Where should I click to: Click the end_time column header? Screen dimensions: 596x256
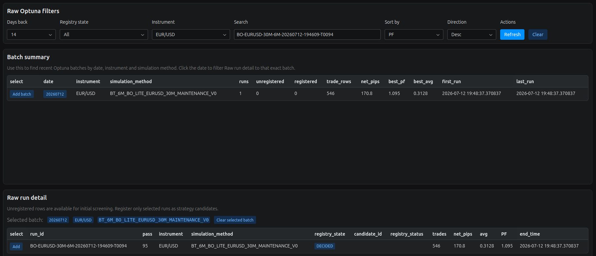click(x=530, y=234)
